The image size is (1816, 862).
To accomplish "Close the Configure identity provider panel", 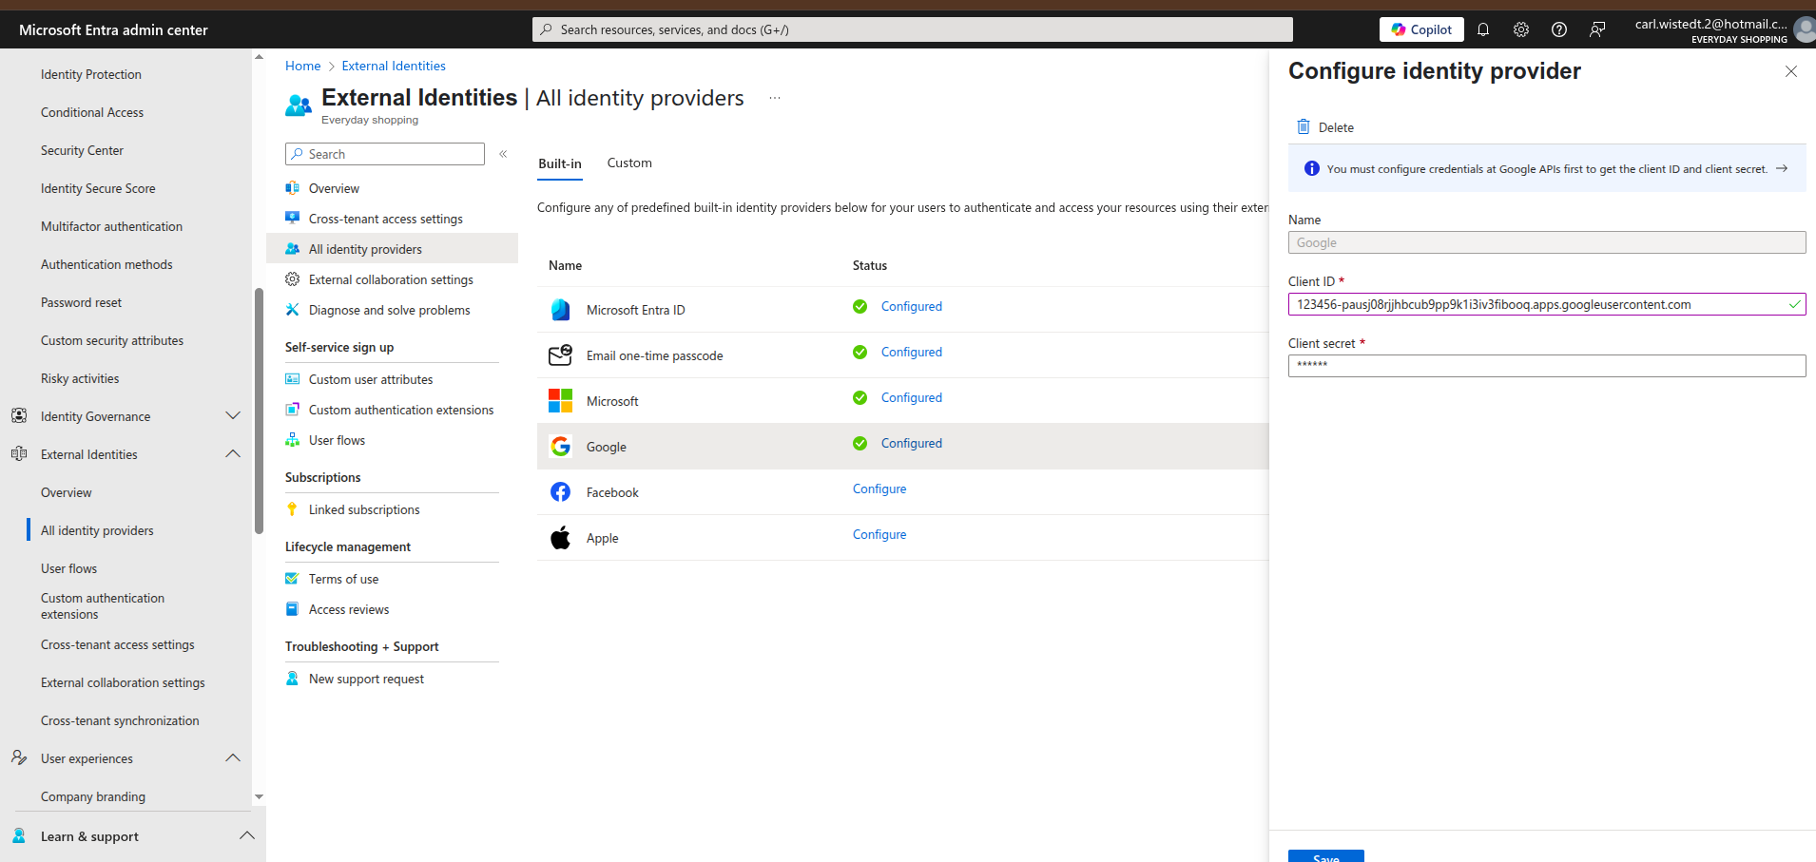I will pyautogui.click(x=1791, y=71).
